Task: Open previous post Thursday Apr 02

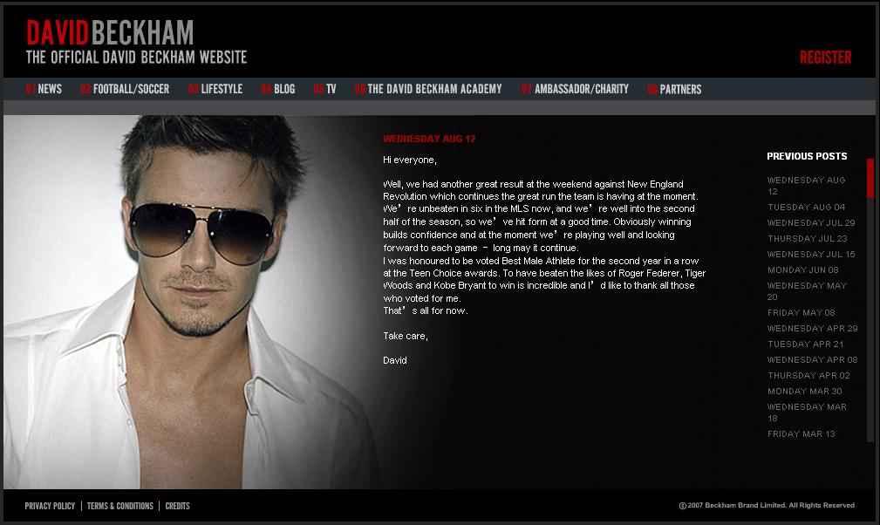Action: (808, 375)
